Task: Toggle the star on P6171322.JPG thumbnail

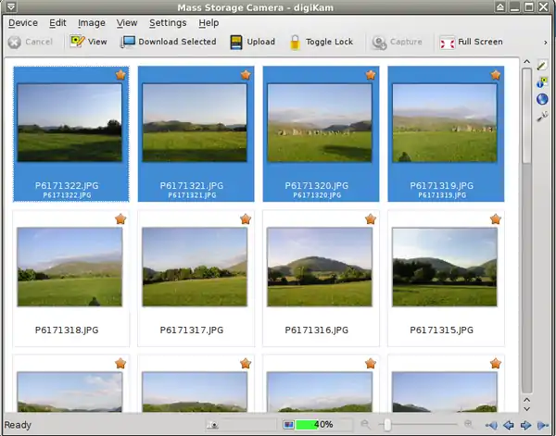Action: coord(120,74)
